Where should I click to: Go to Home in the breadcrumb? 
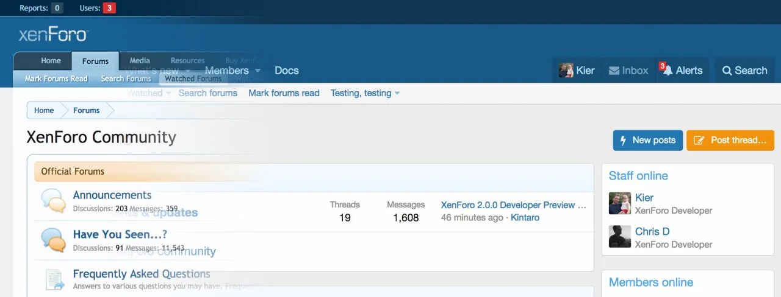coord(44,110)
